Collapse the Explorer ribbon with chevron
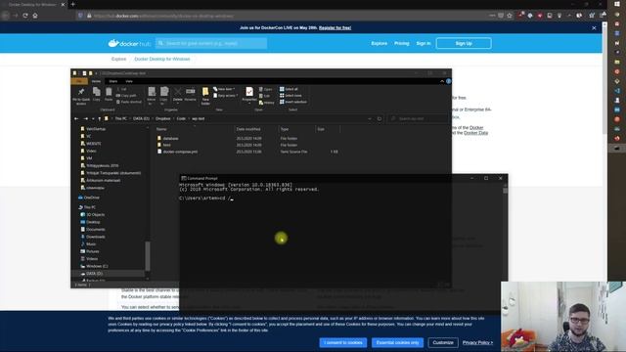The height and width of the screenshot is (352, 626). pyautogui.click(x=442, y=81)
